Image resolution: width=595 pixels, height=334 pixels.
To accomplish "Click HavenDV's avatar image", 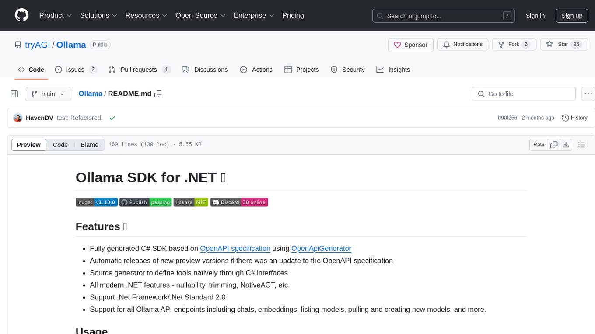I will 18,118.
